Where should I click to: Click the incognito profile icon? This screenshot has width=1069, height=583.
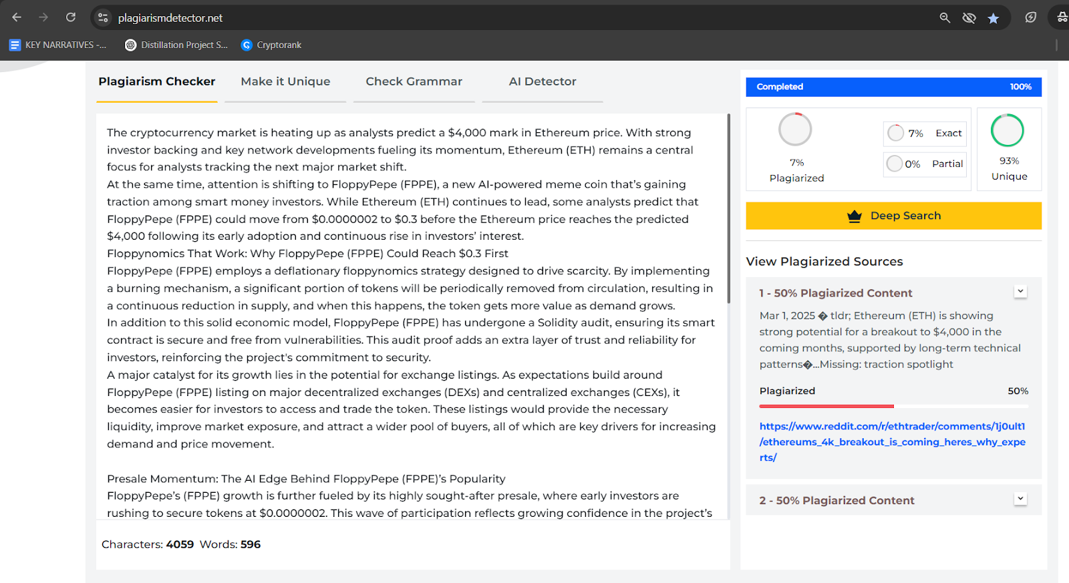click(1062, 17)
